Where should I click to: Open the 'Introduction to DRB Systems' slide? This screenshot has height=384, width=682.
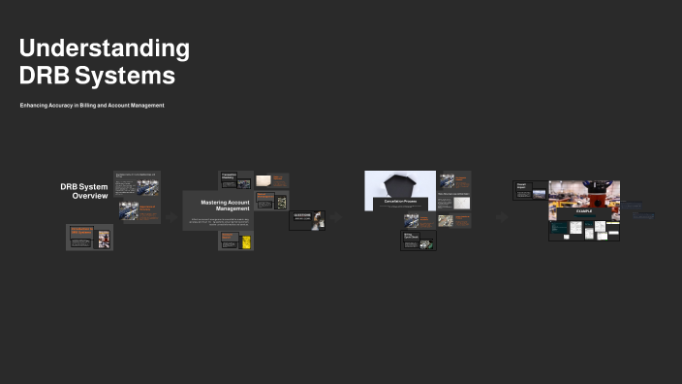point(89,238)
